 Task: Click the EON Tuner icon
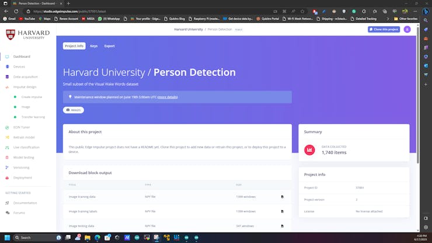coord(7,127)
